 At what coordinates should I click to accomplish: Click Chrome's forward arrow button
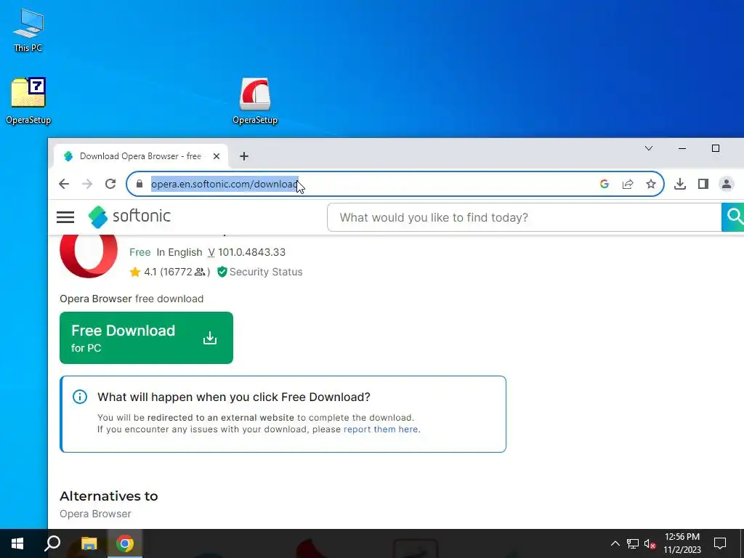coord(87,184)
